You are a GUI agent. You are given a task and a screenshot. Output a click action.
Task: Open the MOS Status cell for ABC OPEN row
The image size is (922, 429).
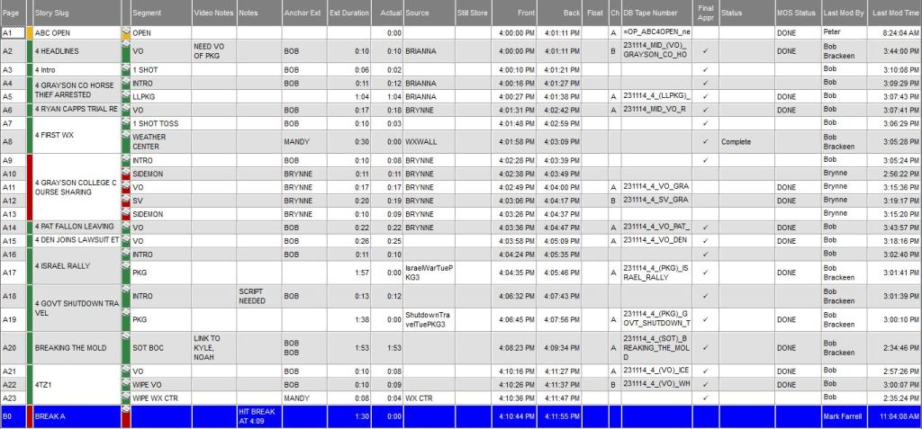pyautogui.click(x=797, y=32)
